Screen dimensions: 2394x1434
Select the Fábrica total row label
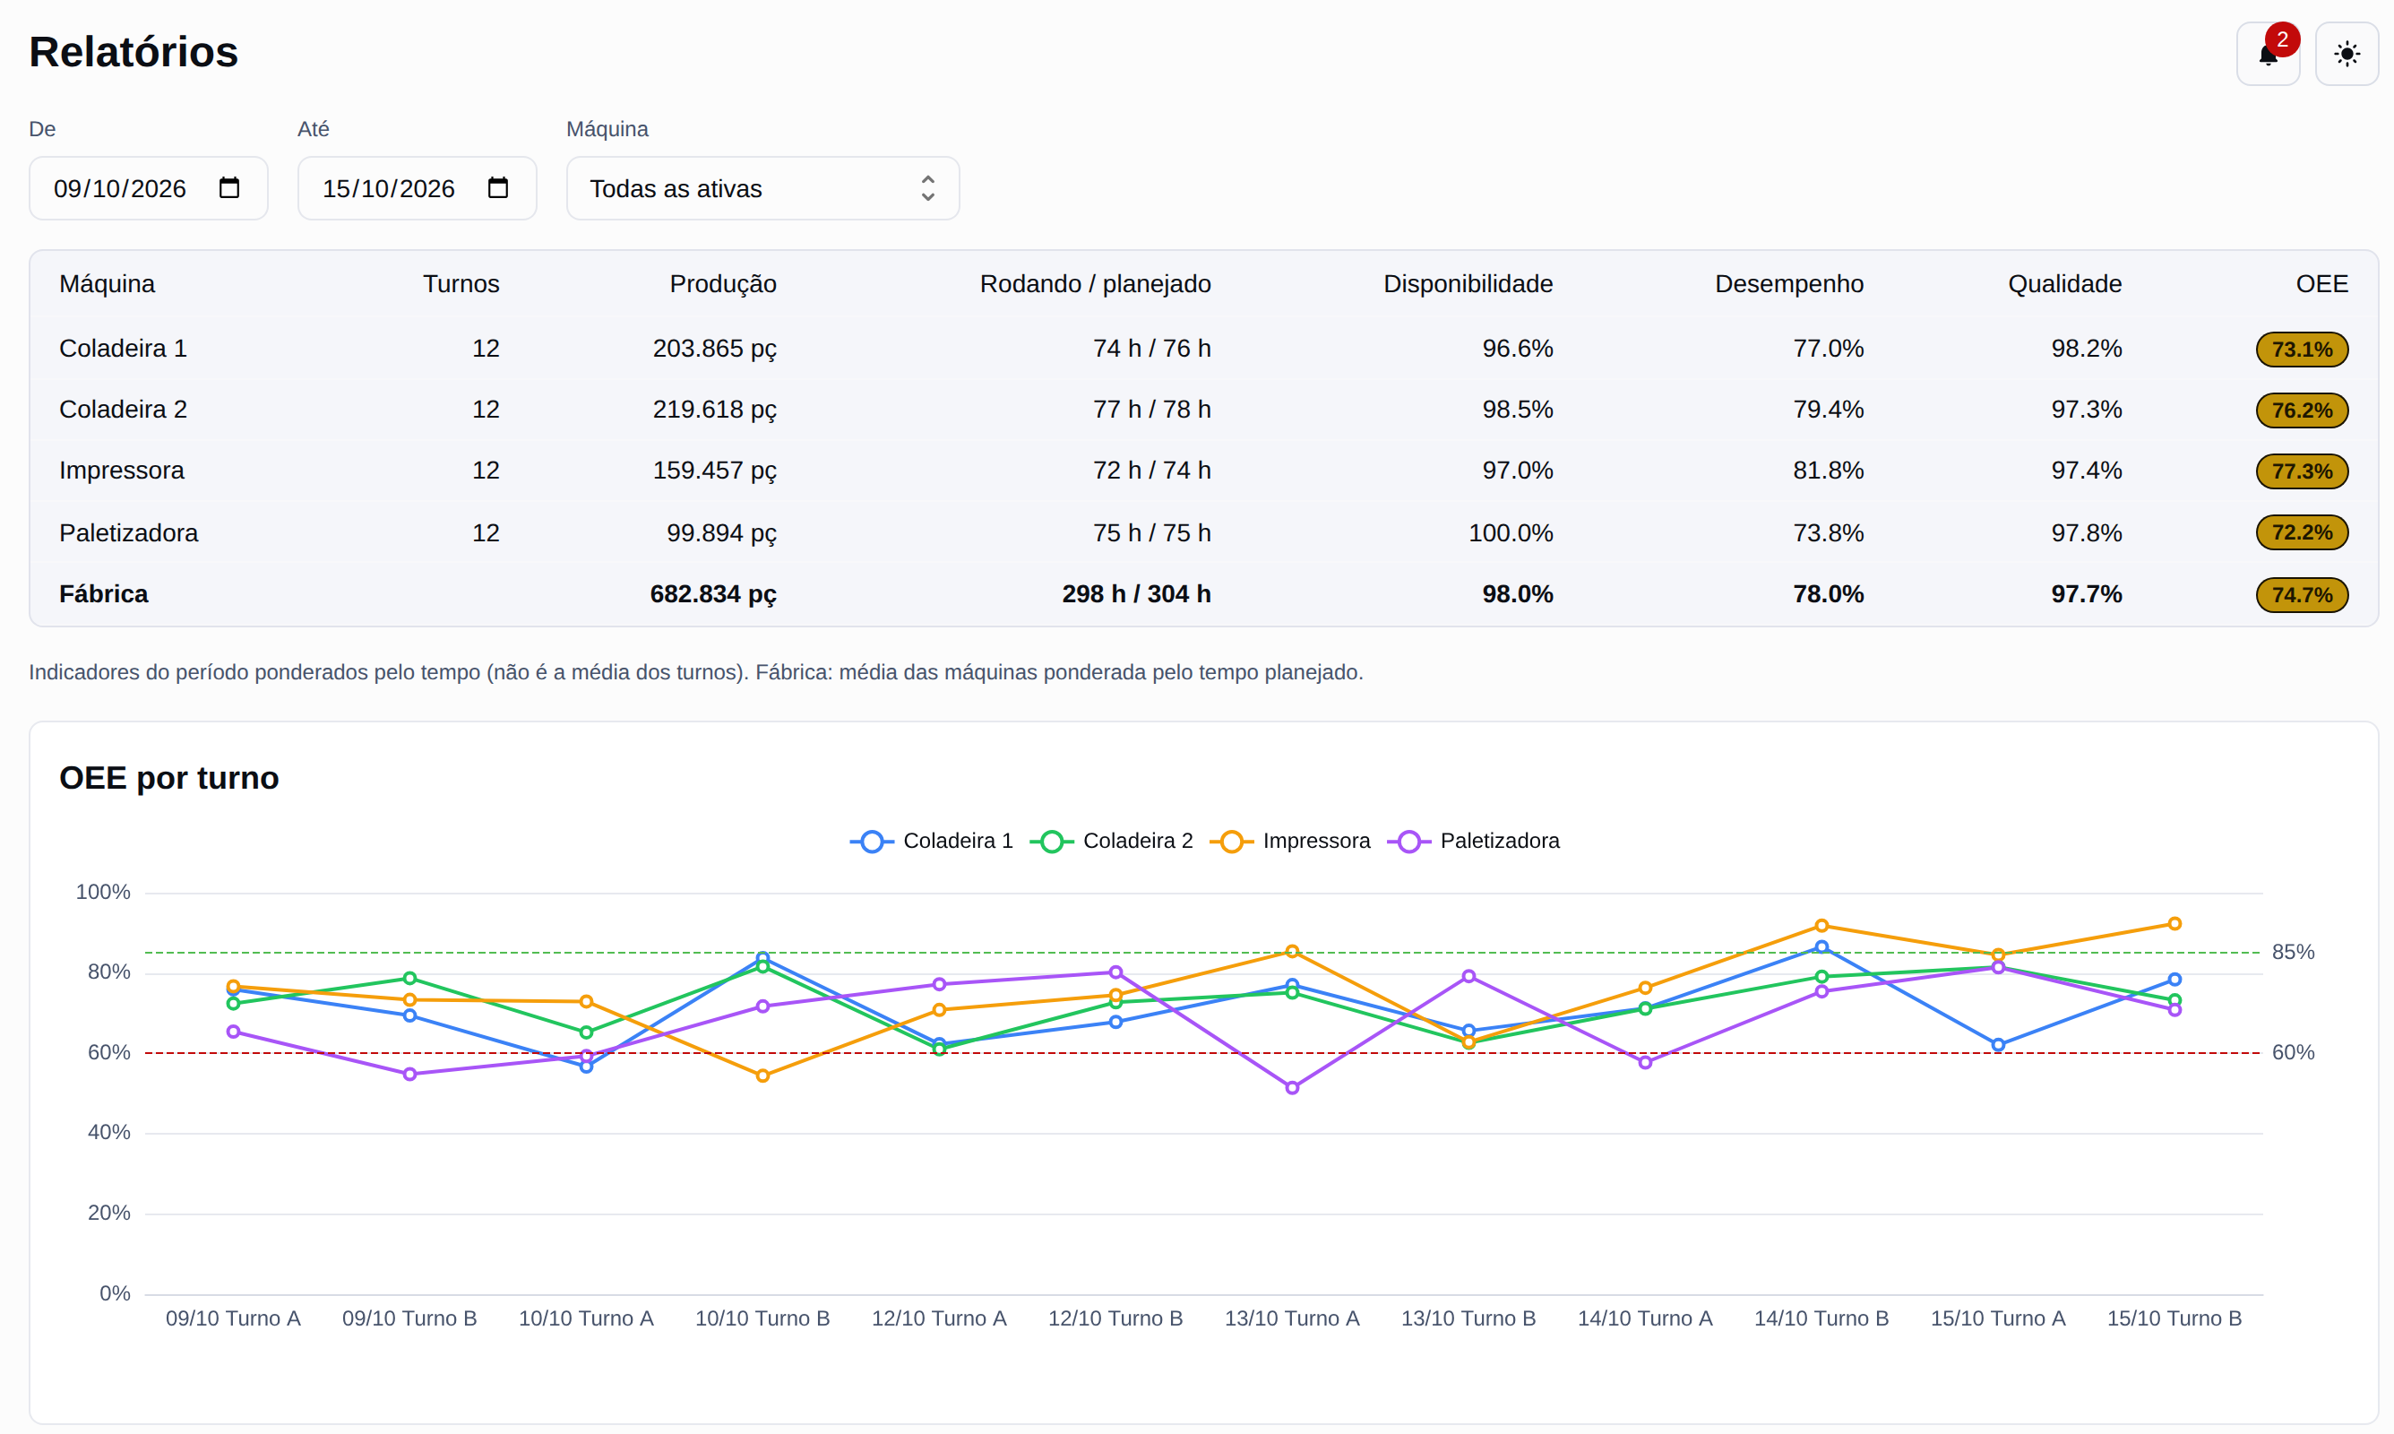[103, 593]
